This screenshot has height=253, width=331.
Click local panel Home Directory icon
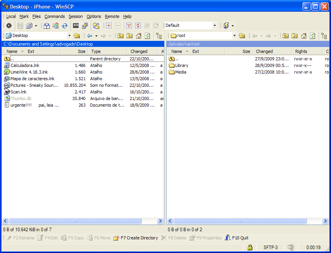pyautogui.click(x=139, y=36)
